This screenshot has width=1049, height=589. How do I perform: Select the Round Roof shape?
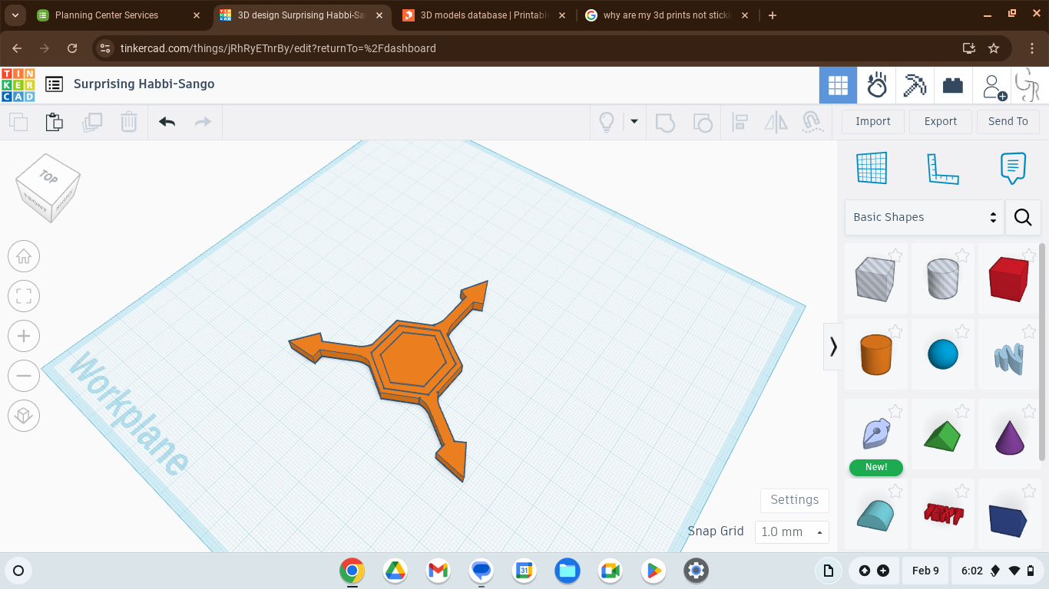pyautogui.click(x=875, y=513)
